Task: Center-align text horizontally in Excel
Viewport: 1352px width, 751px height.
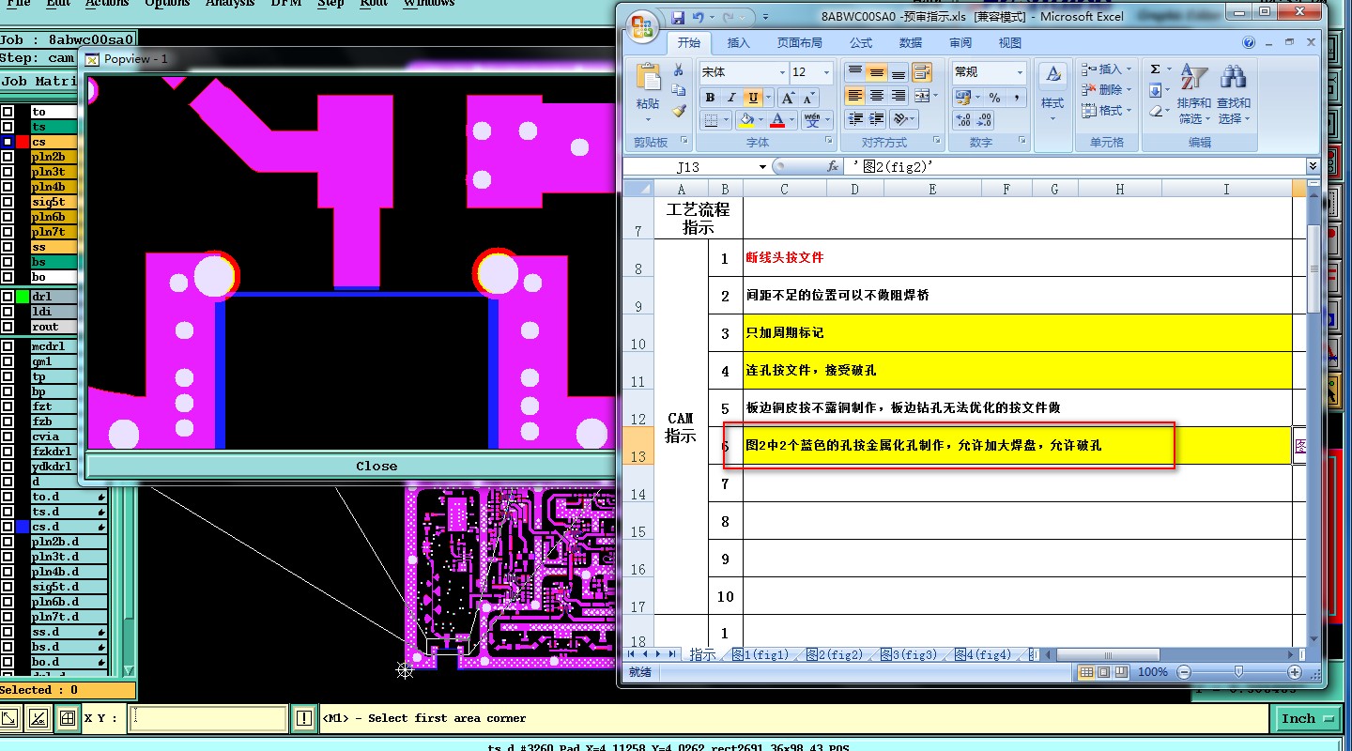Action: (x=876, y=96)
